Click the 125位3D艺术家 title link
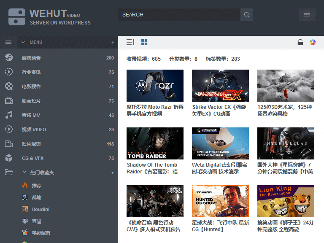The height and width of the screenshot is (243, 324). click(x=284, y=111)
